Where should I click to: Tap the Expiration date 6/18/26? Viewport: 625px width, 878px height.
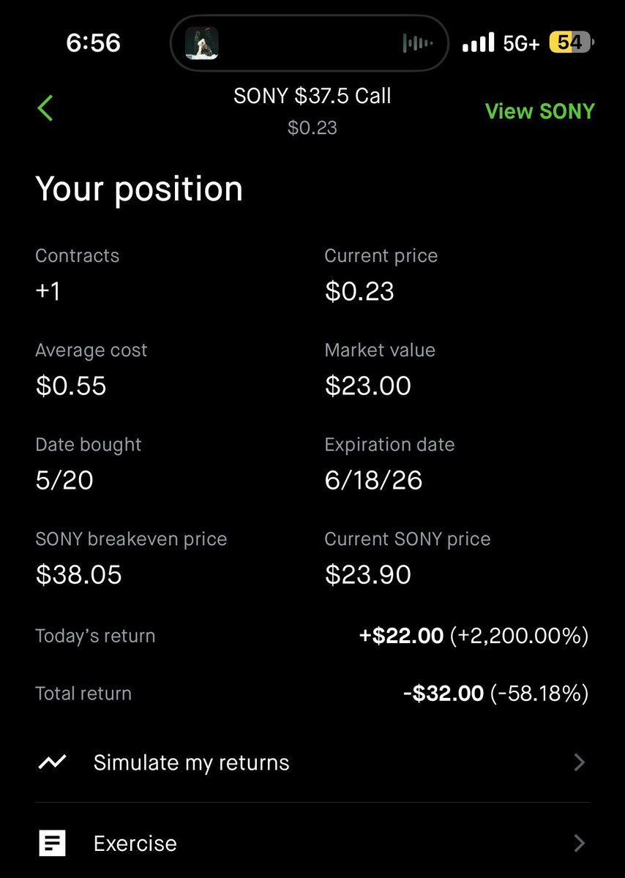374,480
